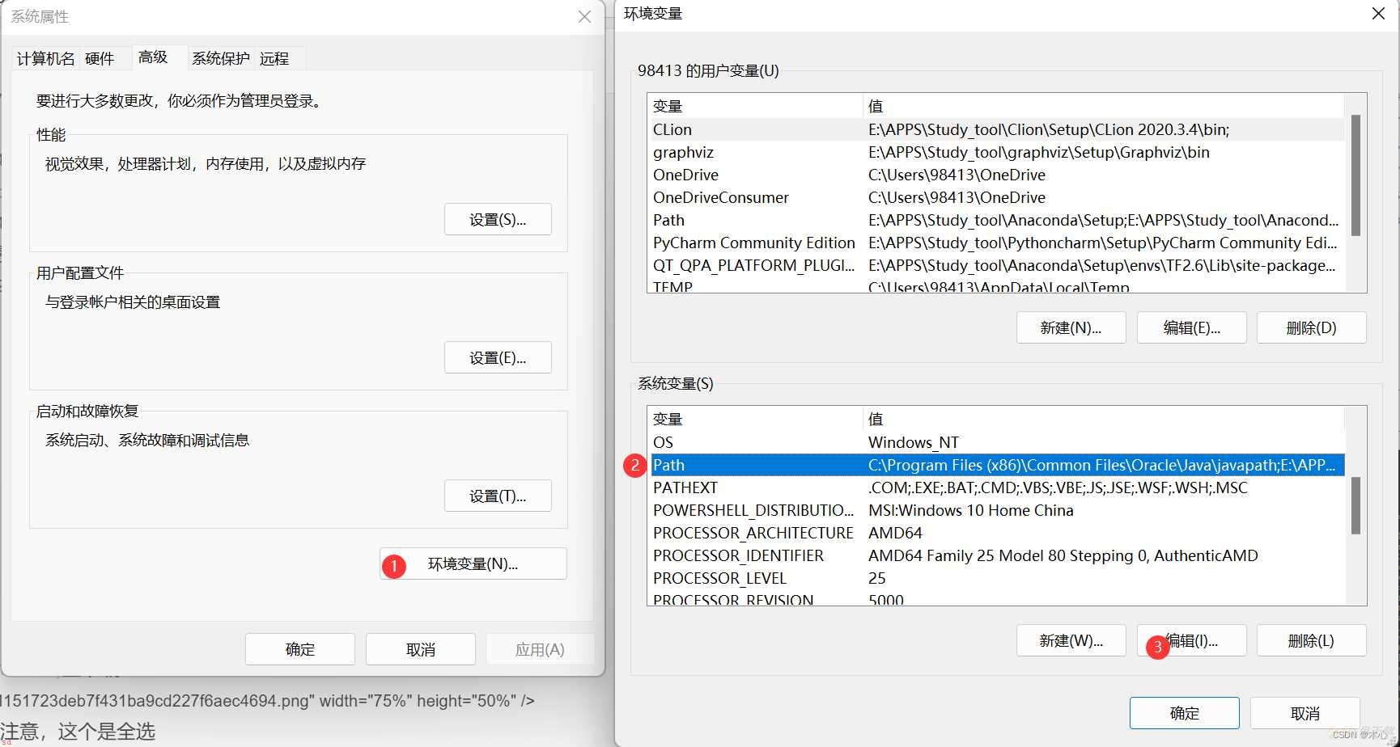The image size is (1400, 747).
Task: Open performance 设置(S)... button
Action: click(498, 219)
